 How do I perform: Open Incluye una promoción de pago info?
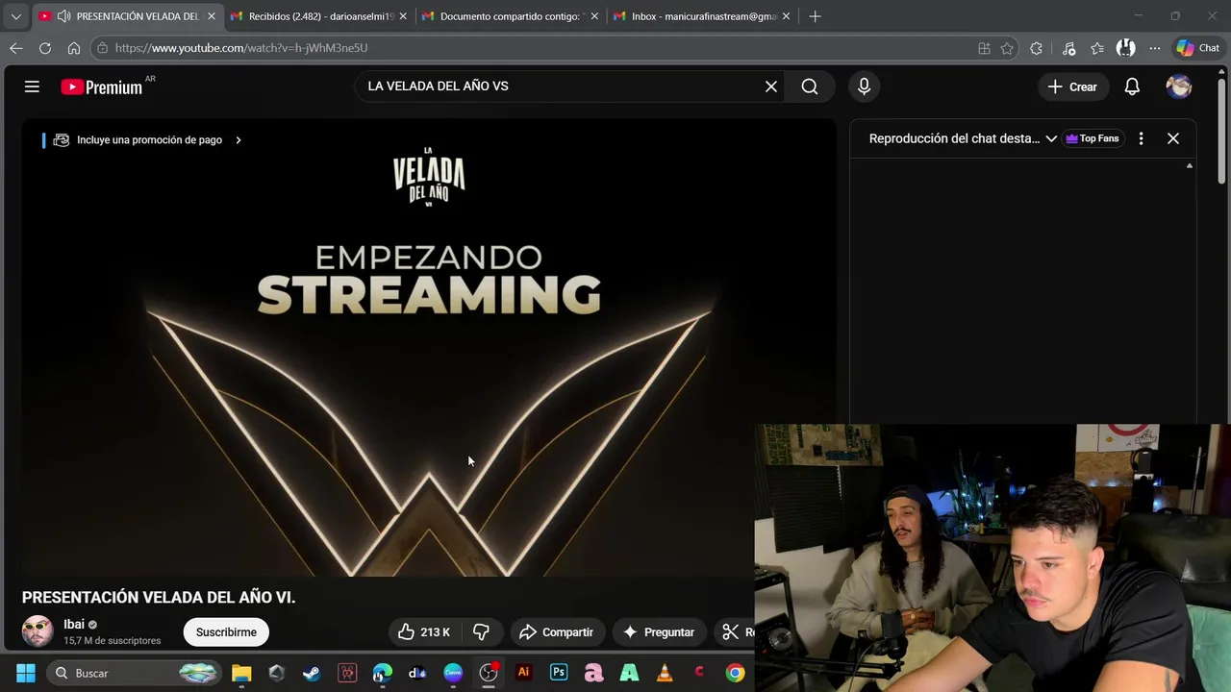pos(147,140)
